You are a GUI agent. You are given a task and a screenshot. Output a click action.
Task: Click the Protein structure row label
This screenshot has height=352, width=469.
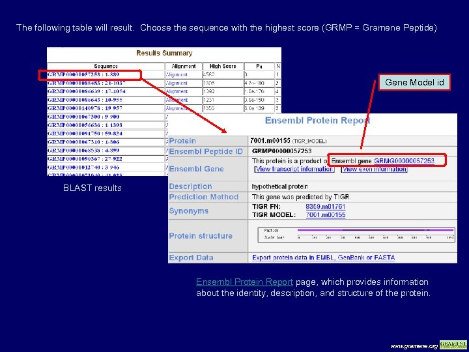point(201,236)
